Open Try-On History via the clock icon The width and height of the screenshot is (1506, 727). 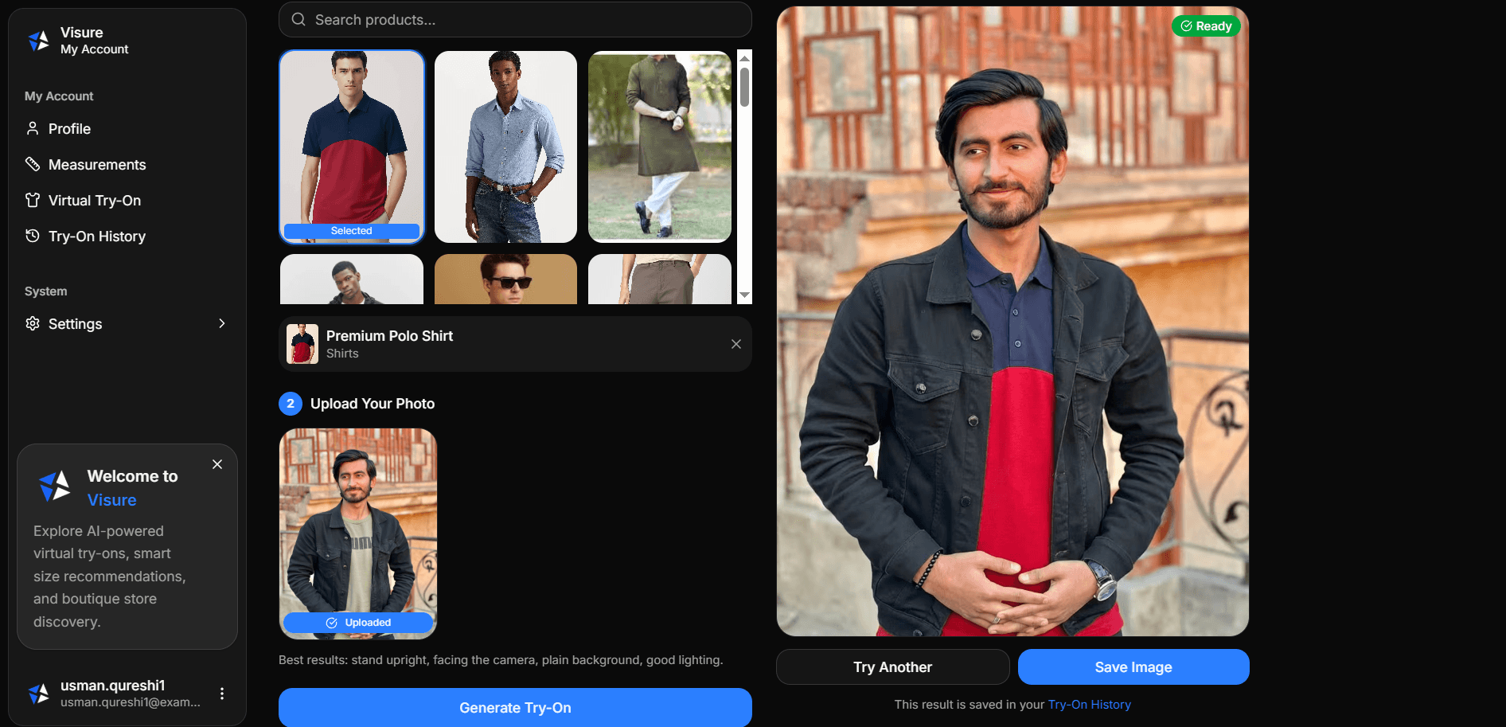pyautogui.click(x=33, y=236)
